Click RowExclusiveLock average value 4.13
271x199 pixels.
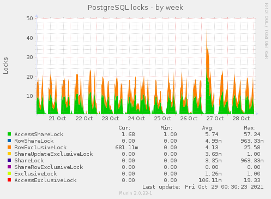point(212,148)
